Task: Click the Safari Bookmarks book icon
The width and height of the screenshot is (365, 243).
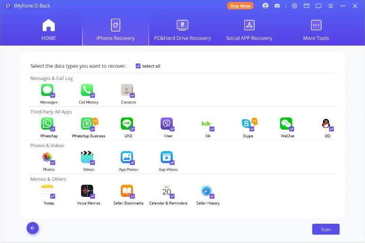Action: 127,191
